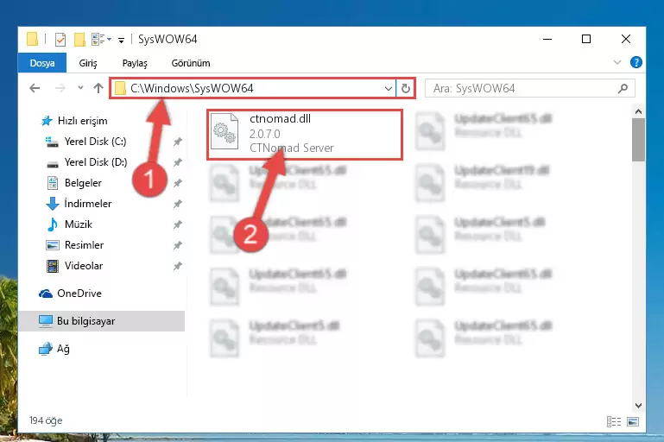664x442 pixels.
Task: Open recent locations dropdown arrow
Action: (x=80, y=88)
